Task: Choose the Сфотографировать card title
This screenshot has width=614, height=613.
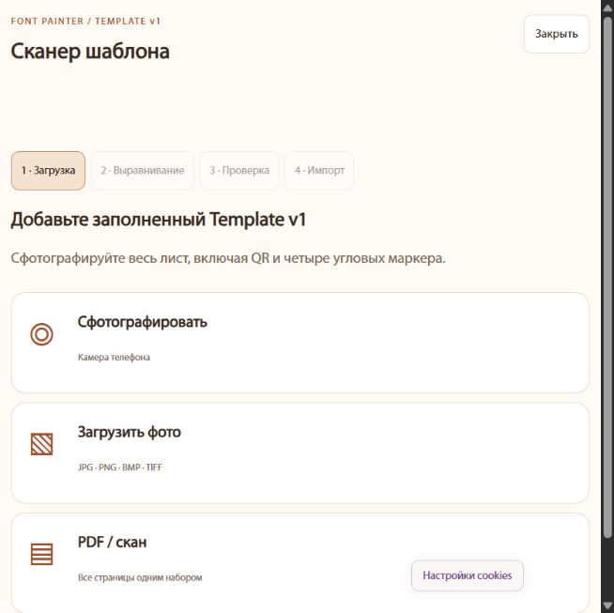Action: click(x=142, y=322)
